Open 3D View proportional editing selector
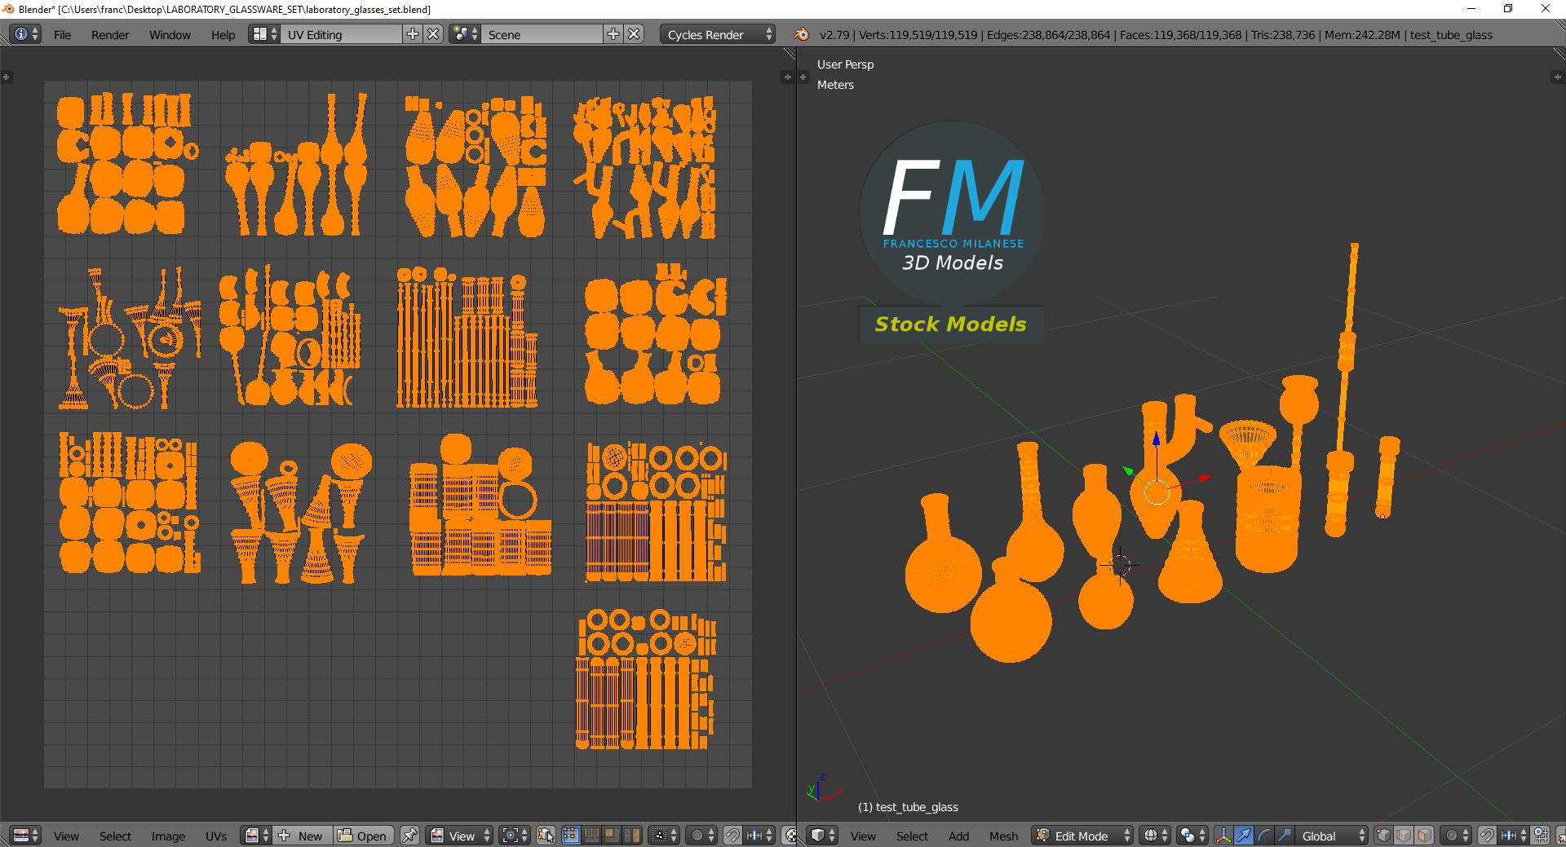This screenshot has height=847, width=1566. pyautogui.click(x=1456, y=836)
